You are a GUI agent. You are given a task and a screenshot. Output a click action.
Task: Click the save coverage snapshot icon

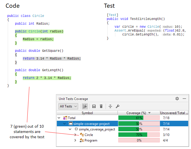point(94,106)
